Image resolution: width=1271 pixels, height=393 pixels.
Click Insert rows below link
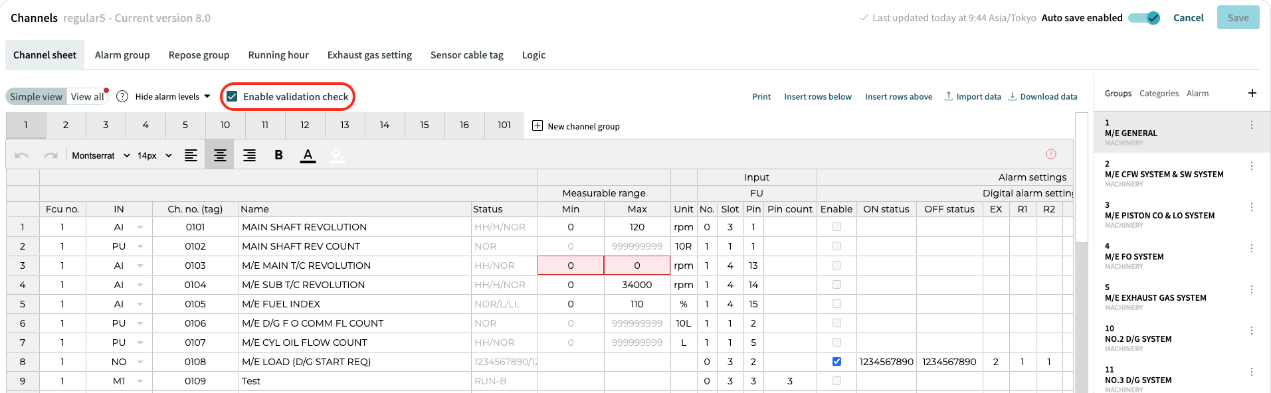click(818, 97)
